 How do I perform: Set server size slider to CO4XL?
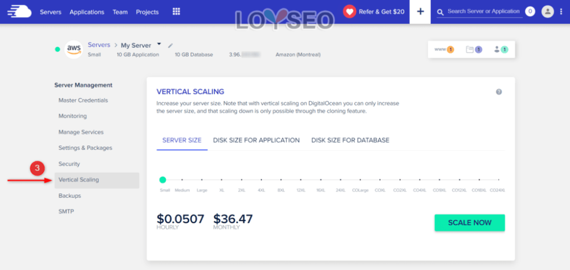coord(420,180)
